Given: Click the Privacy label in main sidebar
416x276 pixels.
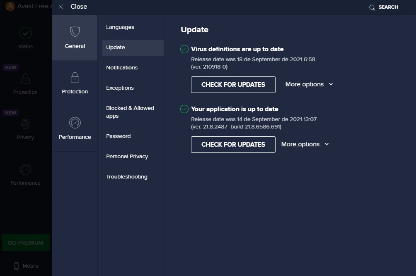Looking at the screenshot, I should [x=25, y=138].
